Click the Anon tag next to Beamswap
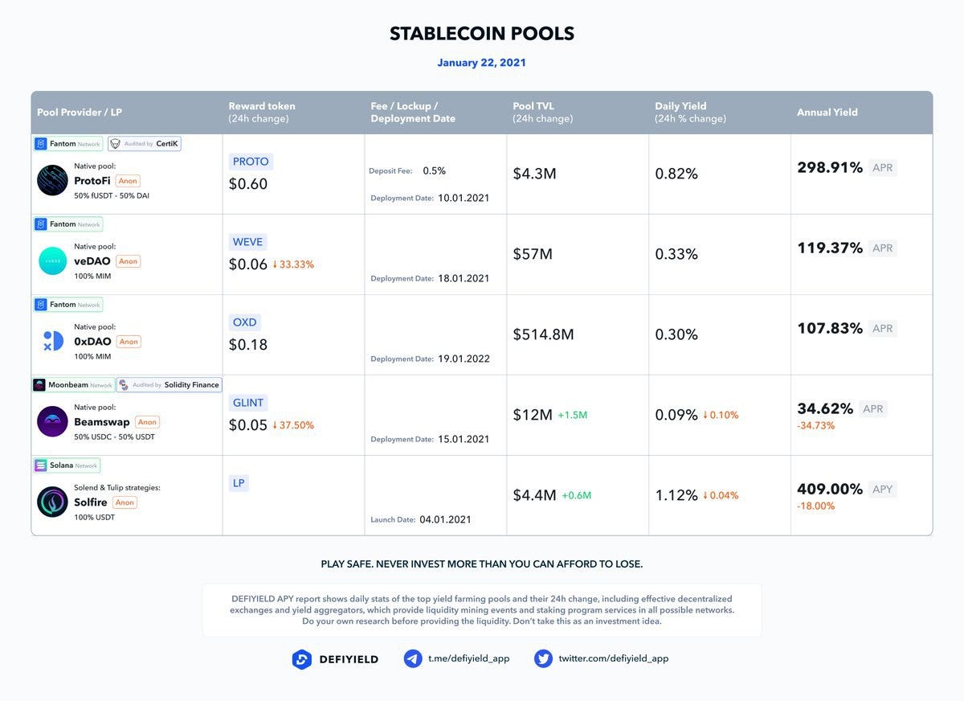The height and width of the screenshot is (701, 964). pyautogui.click(x=147, y=422)
